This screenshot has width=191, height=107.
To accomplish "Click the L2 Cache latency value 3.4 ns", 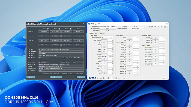I will pos(78,40).
